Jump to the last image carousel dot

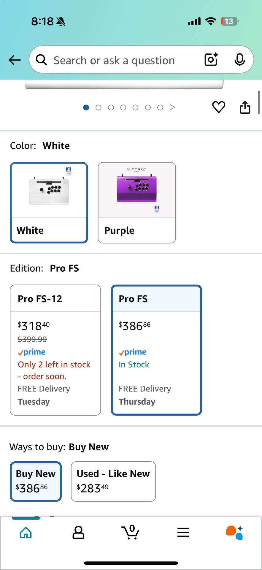pyautogui.click(x=160, y=107)
